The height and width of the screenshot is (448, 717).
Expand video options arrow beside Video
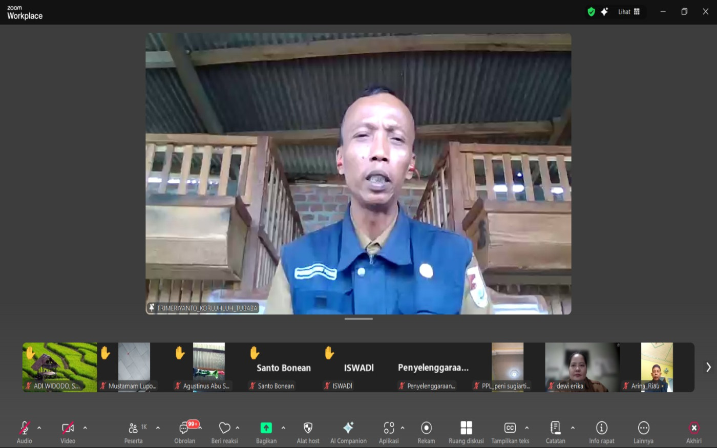point(85,428)
